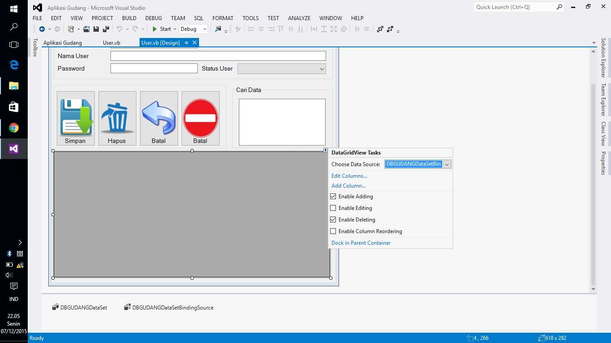Click the Save toolbar icon

96,29
